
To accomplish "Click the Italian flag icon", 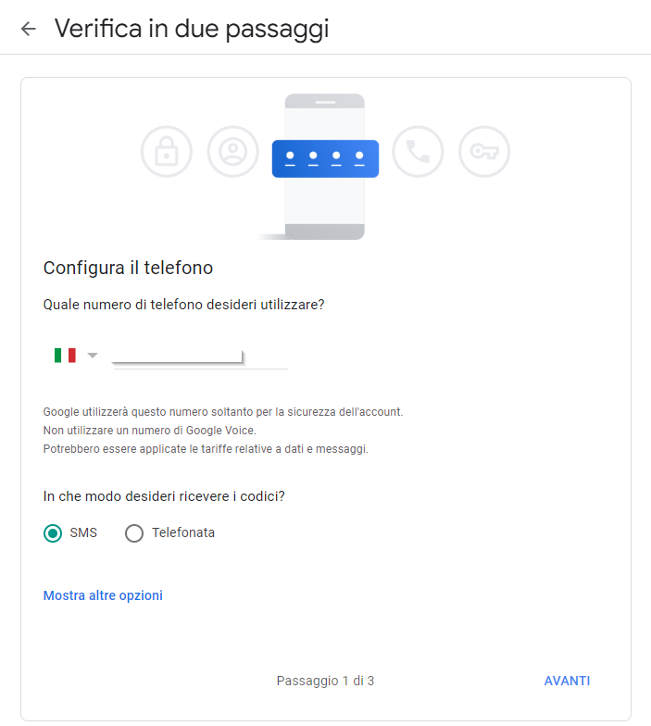I will [x=65, y=356].
